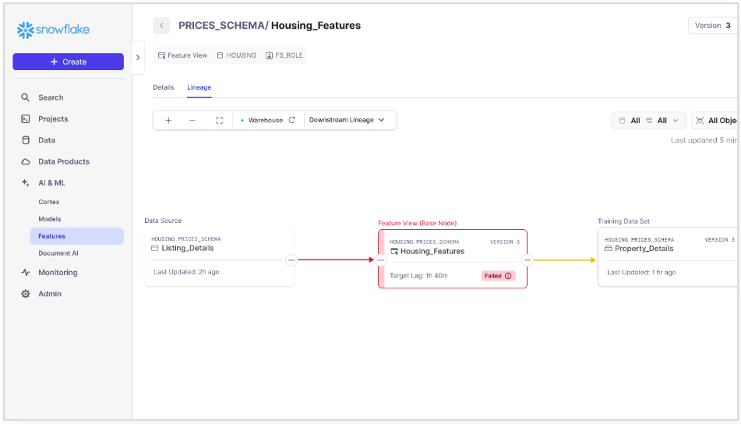The width and height of the screenshot is (741, 424).
Task: Toggle the right collapse circle on Housing_Features
Action: pyautogui.click(x=528, y=260)
